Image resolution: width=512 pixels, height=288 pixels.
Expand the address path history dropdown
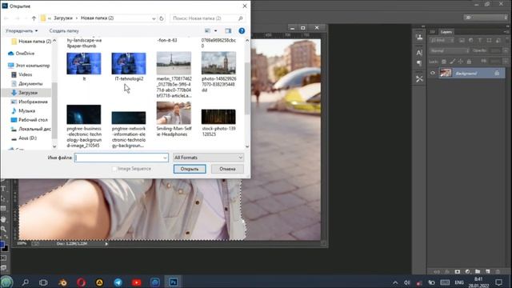(x=154, y=18)
